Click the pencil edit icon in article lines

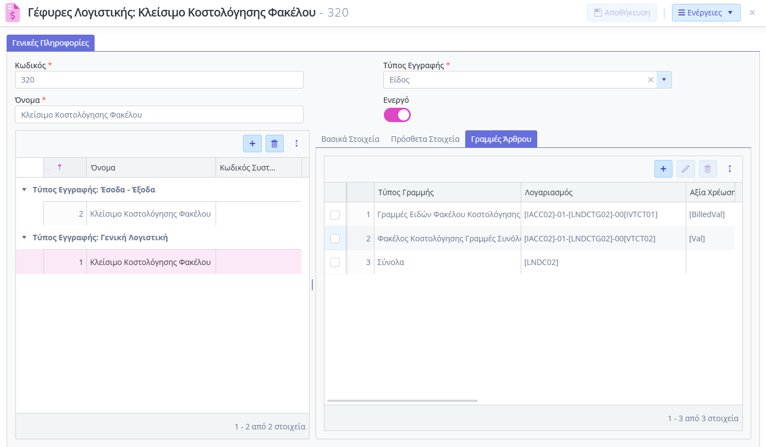coord(685,169)
